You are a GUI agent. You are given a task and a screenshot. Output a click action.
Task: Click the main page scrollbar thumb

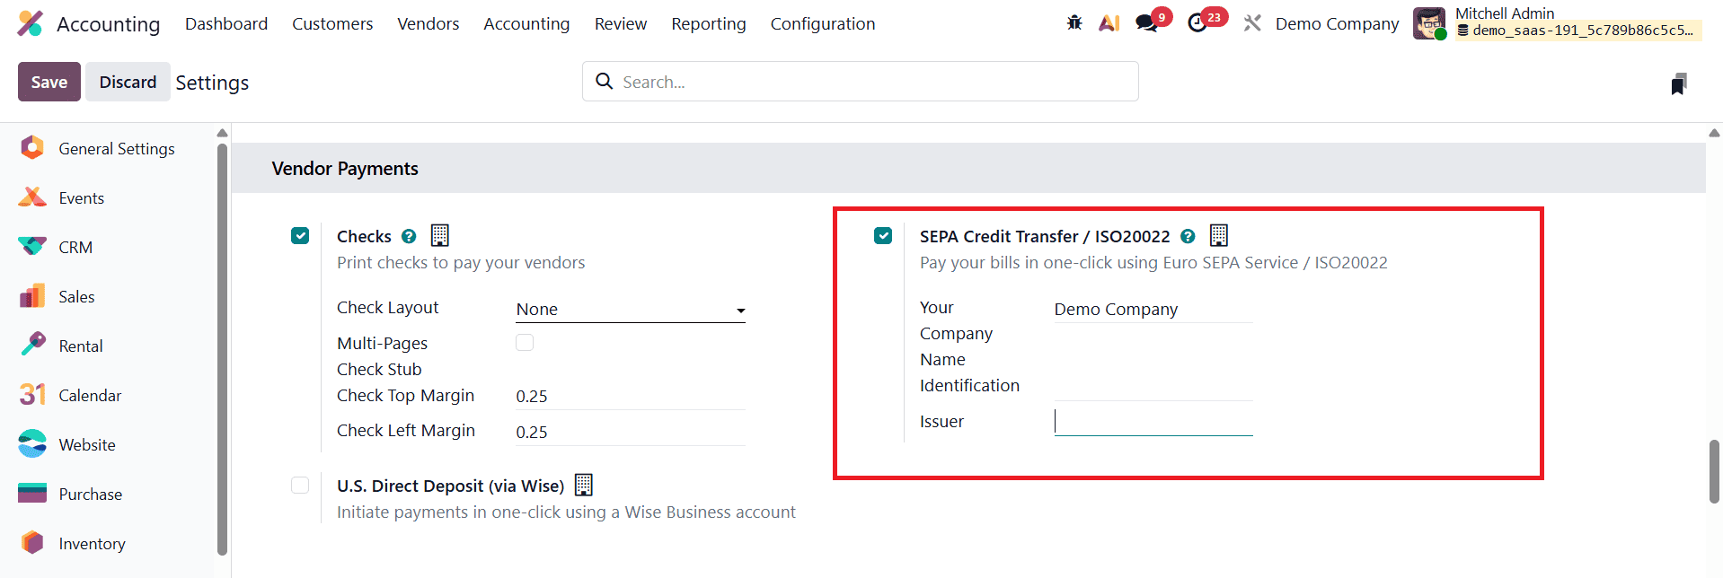point(1714,471)
